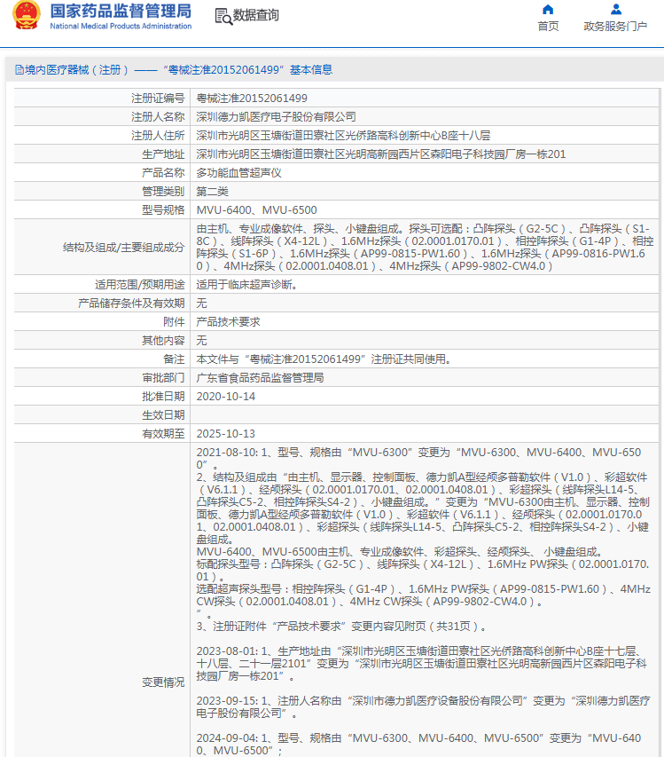This screenshot has width=664, height=757.
Task: Click line starting 标配探头型号
Action: coord(422,571)
